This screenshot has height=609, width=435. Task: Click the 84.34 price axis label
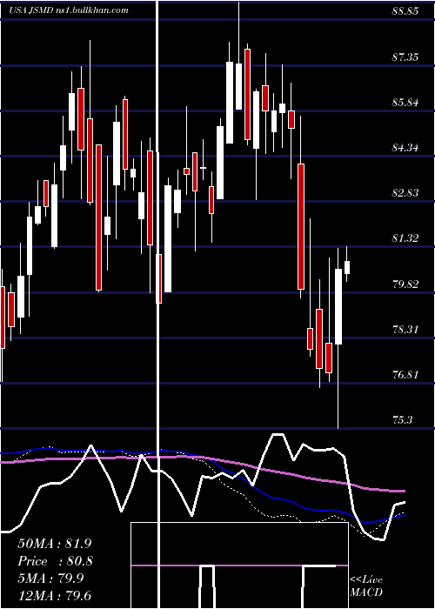click(x=405, y=148)
